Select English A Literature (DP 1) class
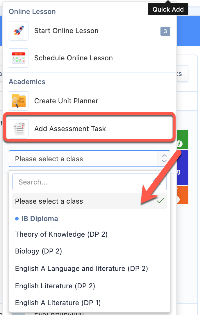 (x=58, y=303)
